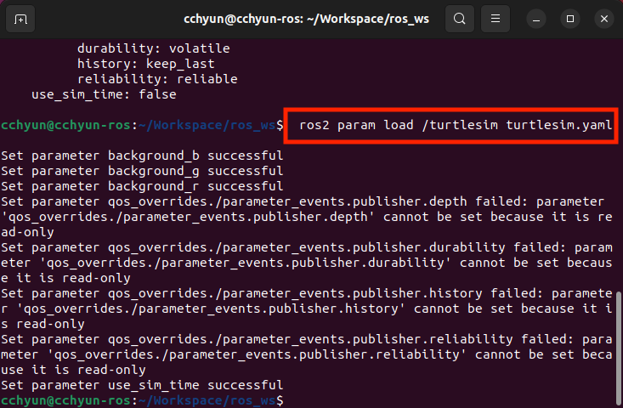Click the 'history: keep_last' line
The height and width of the screenshot is (408, 623).
click(x=146, y=64)
